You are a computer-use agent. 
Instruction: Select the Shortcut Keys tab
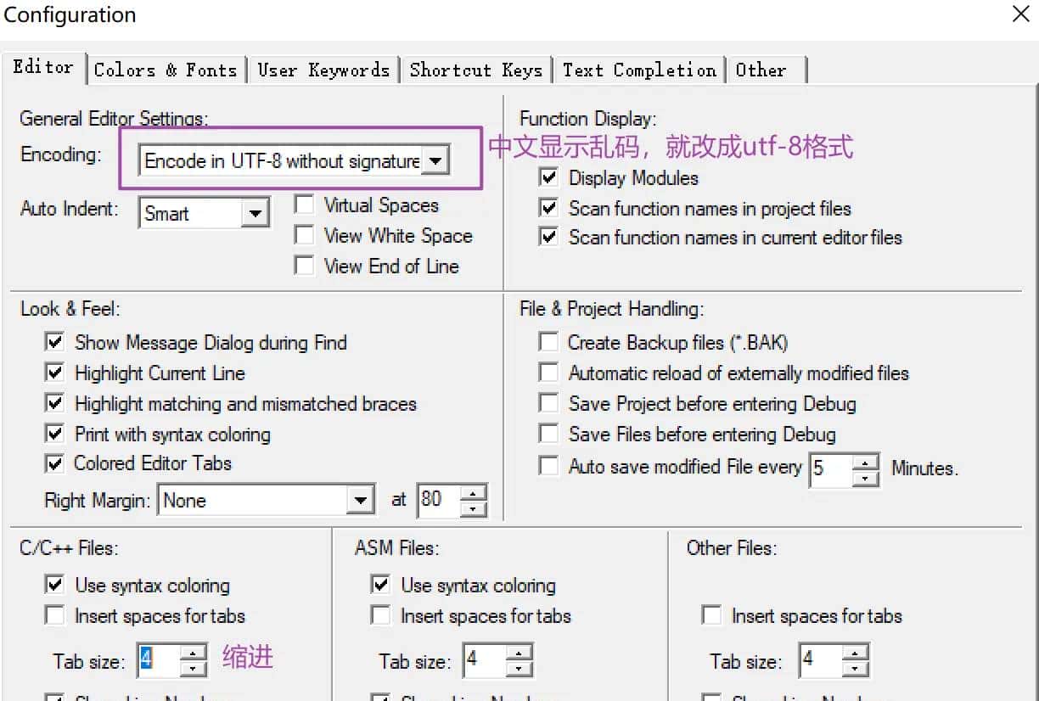(477, 70)
